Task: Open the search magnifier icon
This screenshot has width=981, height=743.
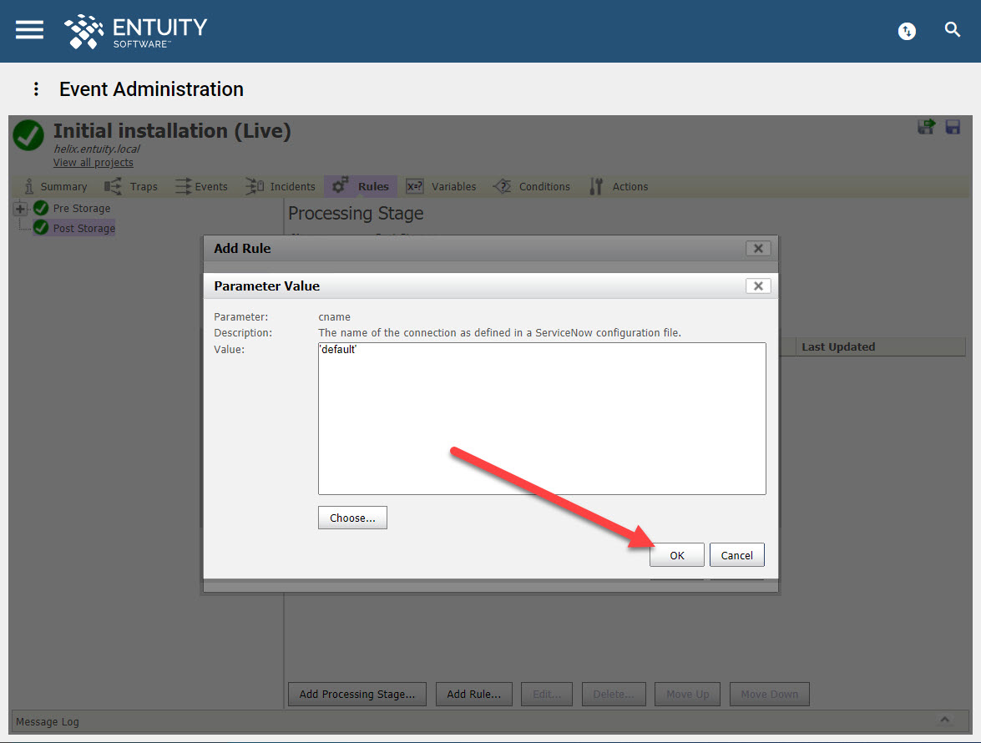Action: (953, 29)
